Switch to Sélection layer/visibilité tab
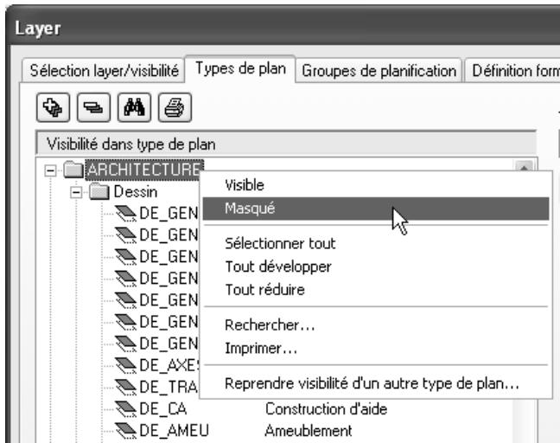 pyautogui.click(x=104, y=71)
